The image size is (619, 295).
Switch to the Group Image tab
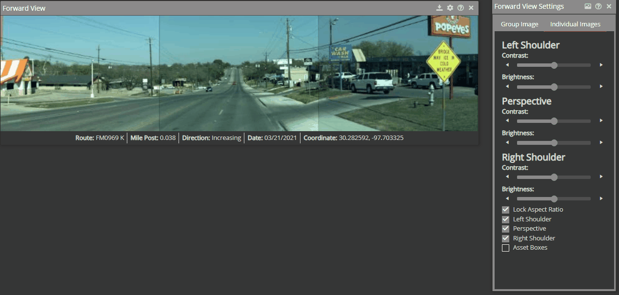pyautogui.click(x=519, y=24)
